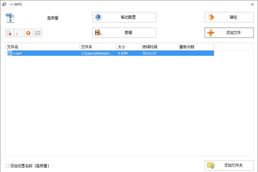This screenshot has height=172, width=258.
Task: Click the 高质量 quality label
Action: click(x=53, y=18)
